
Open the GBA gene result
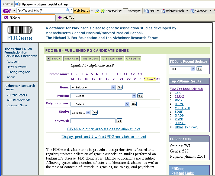[178, 93]
